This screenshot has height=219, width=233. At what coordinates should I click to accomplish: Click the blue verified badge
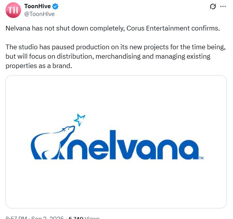(56, 6)
